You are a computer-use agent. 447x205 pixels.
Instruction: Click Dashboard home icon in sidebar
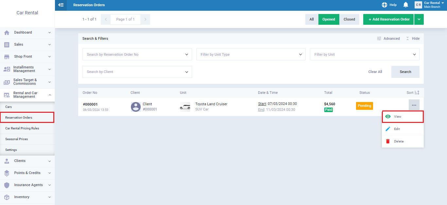(x=7, y=33)
